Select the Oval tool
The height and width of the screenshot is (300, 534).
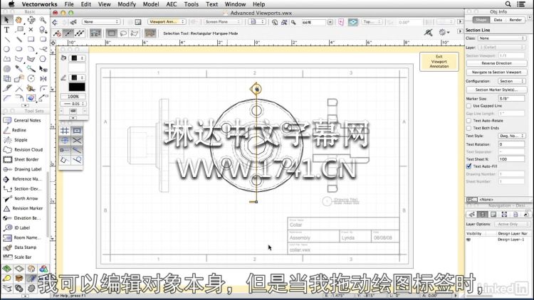pos(19,49)
